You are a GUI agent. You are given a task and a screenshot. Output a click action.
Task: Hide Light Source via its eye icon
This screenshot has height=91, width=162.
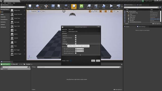click(125, 16)
